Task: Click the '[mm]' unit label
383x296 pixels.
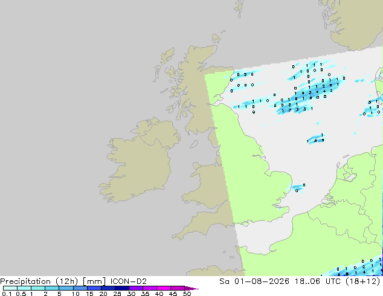Action: pos(94,282)
